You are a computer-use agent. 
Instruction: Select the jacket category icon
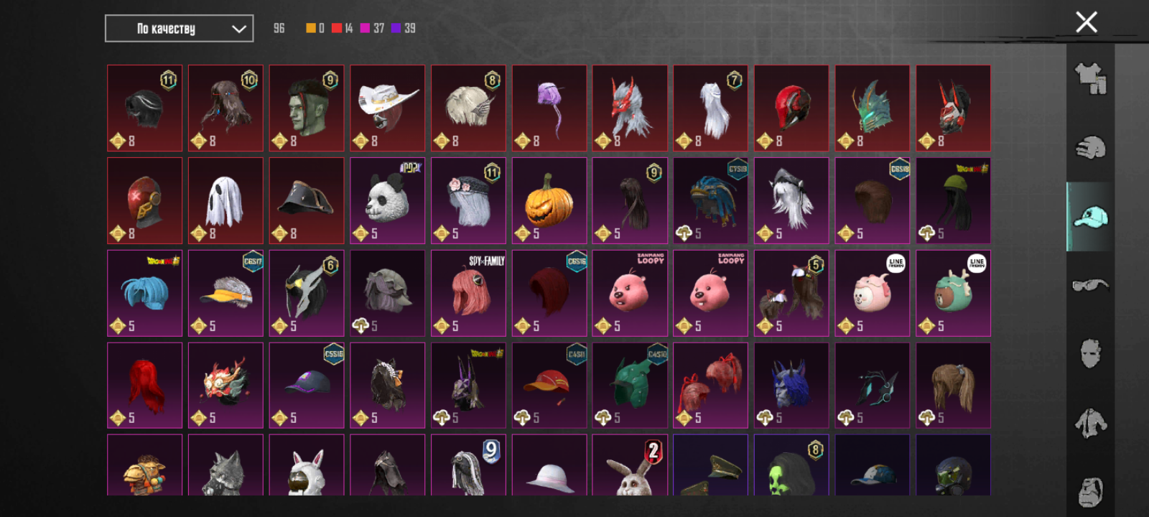click(x=1090, y=423)
